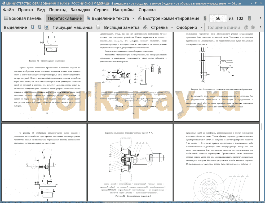Image resolution: width=265 pixels, height=203 pixels.
Task: Select the freehand line icon before Стрелка
Action: (145, 27)
